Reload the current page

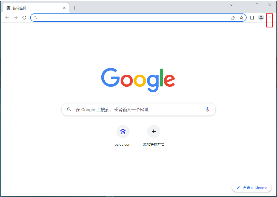pyautogui.click(x=24, y=18)
